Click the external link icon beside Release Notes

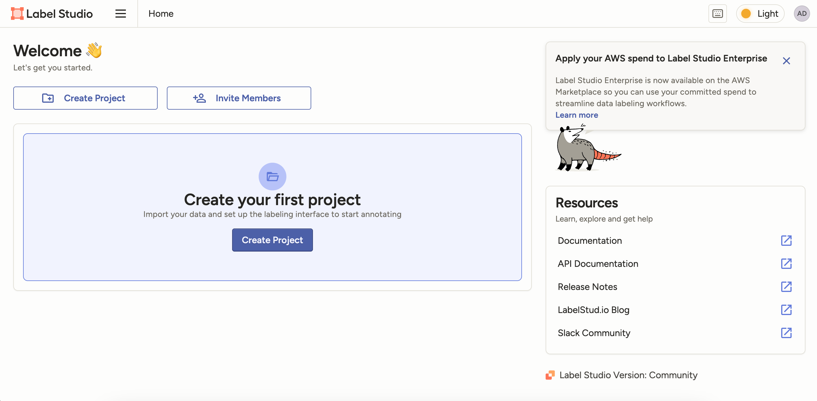[786, 287]
